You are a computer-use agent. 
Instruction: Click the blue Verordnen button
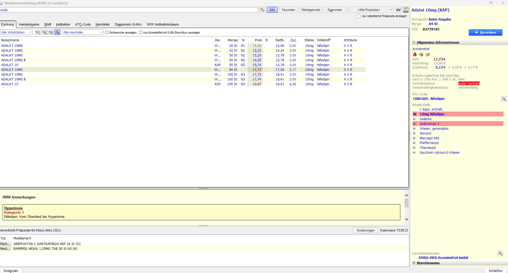[x=485, y=32]
